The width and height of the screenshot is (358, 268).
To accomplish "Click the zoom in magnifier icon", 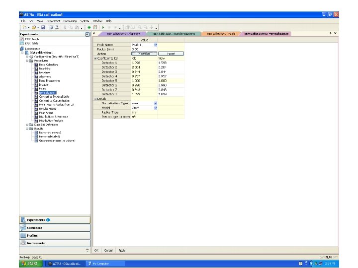I will [x=139, y=27].
